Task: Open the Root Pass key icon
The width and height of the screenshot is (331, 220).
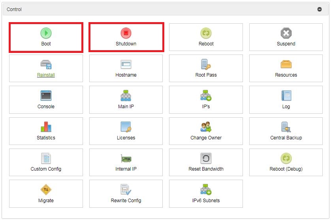Action: [x=206, y=64]
